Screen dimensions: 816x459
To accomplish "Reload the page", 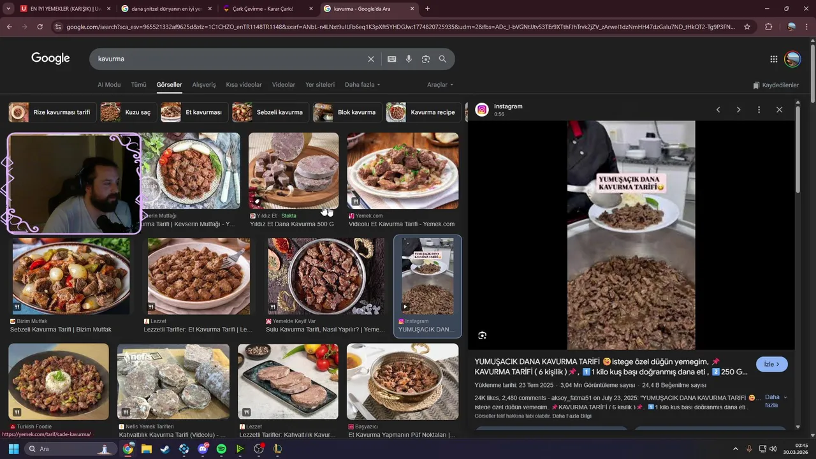I will [40, 27].
